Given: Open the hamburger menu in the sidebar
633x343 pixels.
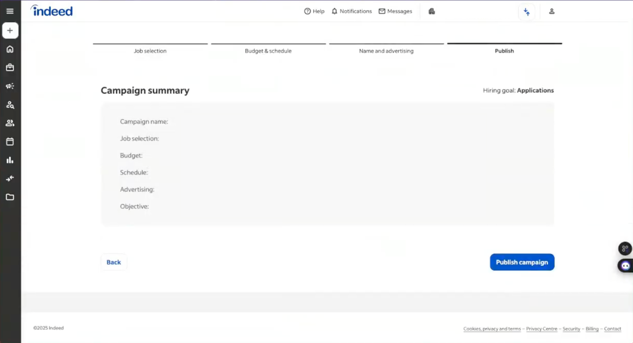Looking at the screenshot, I should click(10, 11).
